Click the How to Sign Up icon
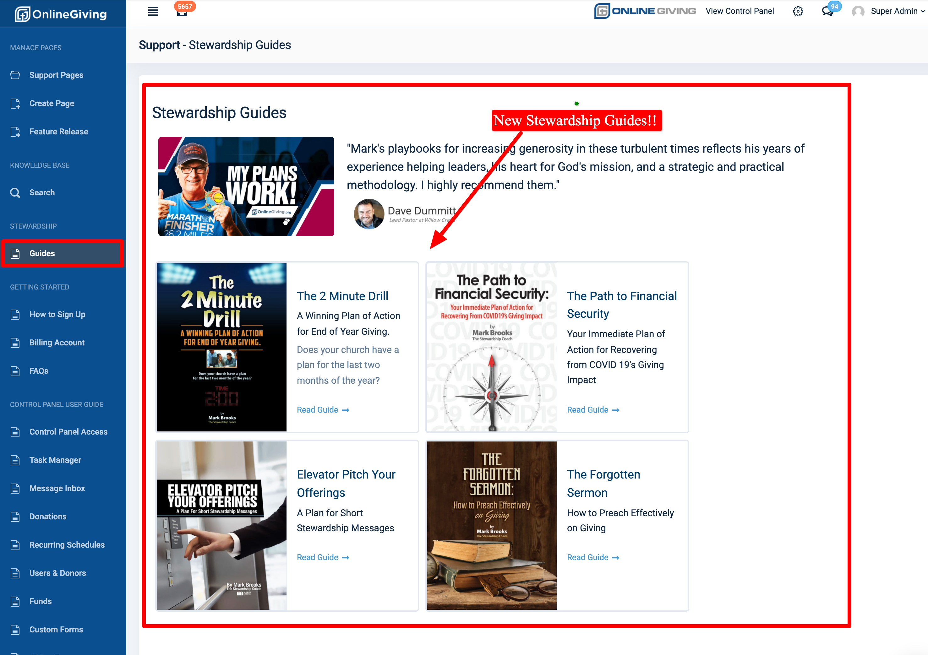Viewport: 928px width, 655px height. 15,314
